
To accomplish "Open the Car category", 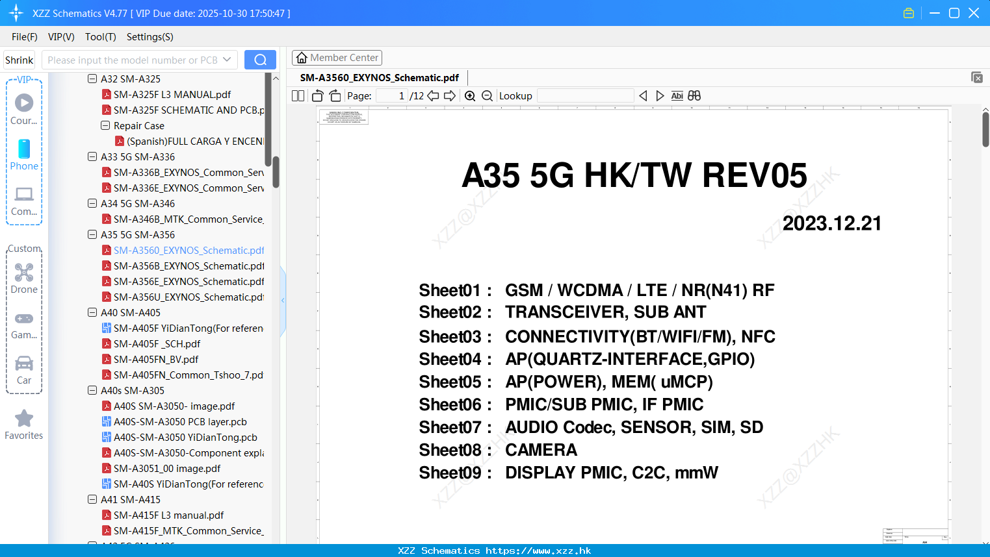I will [24, 370].
